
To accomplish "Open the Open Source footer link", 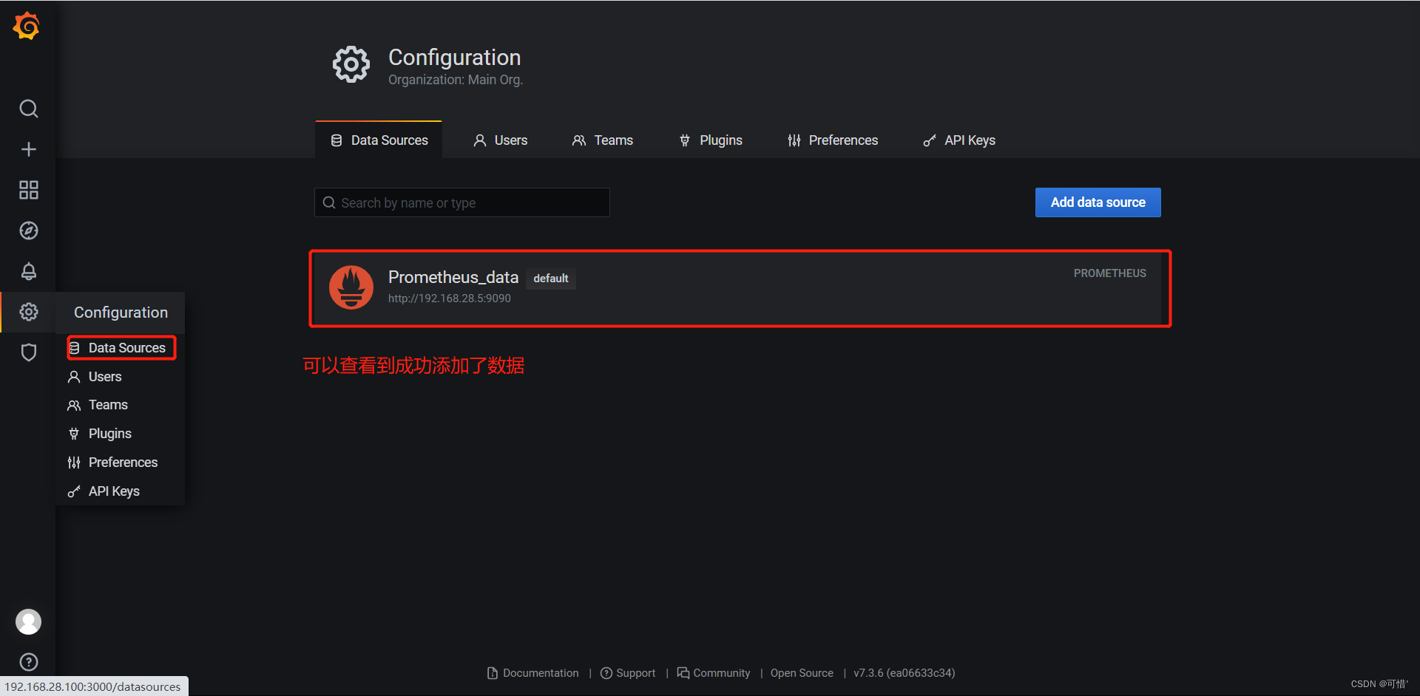I will click(802, 673).
